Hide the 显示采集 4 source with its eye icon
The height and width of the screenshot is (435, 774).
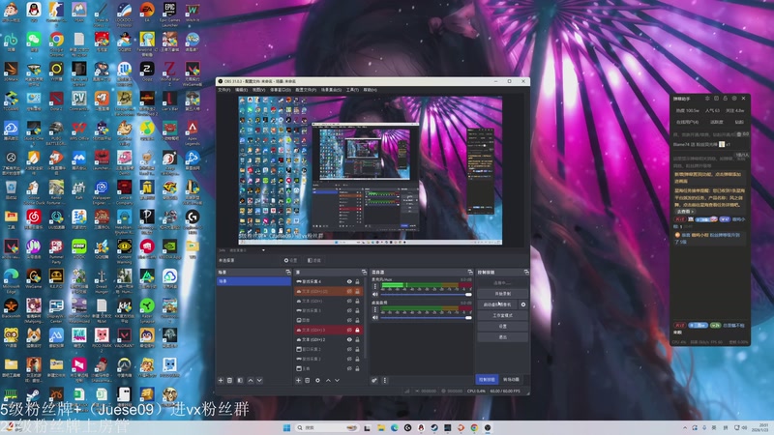point(349,281)
